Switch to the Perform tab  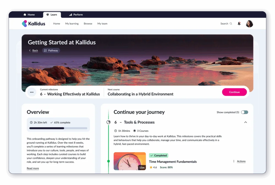(x=76, y=15)
